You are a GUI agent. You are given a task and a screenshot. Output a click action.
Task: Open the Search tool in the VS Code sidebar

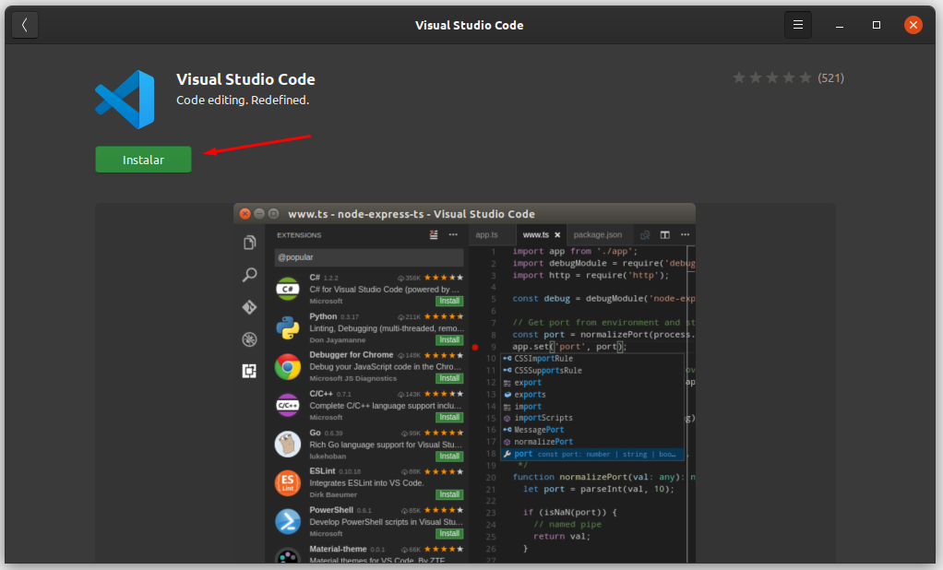coord(250,274)
